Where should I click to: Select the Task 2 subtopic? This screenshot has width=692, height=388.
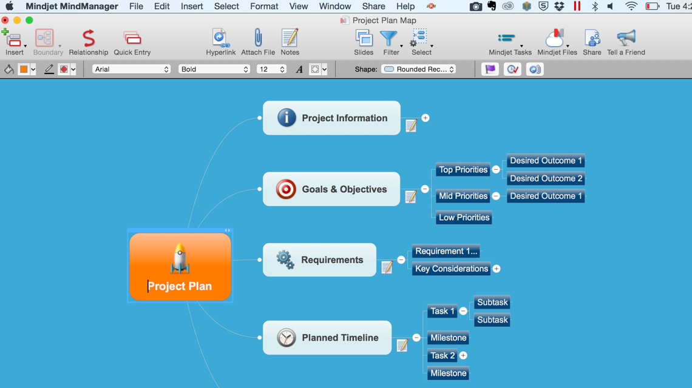point(442,355)
